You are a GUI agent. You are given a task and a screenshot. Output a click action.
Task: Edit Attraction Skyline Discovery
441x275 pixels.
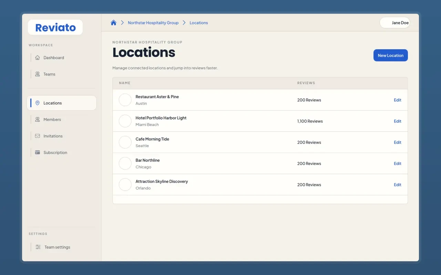[398, 185]
